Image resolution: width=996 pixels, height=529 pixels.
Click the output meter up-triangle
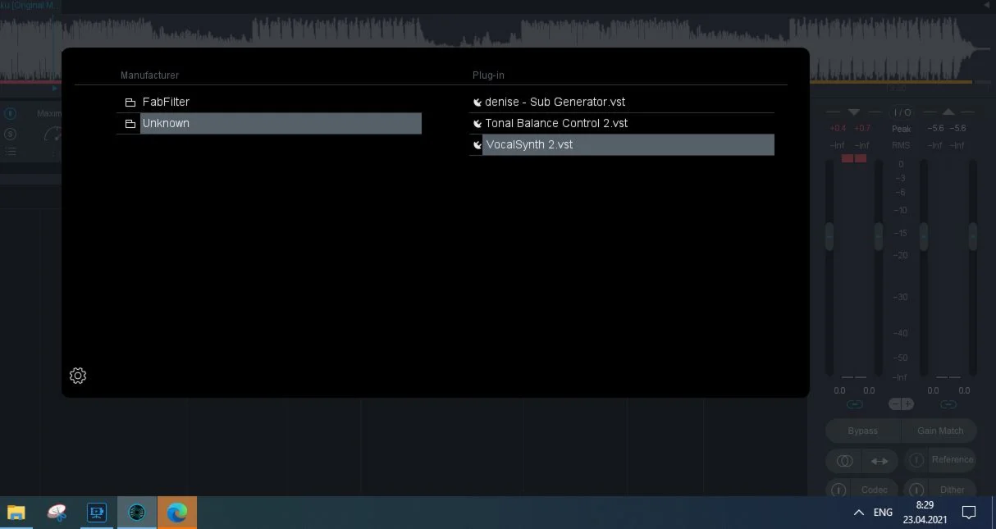948,112
